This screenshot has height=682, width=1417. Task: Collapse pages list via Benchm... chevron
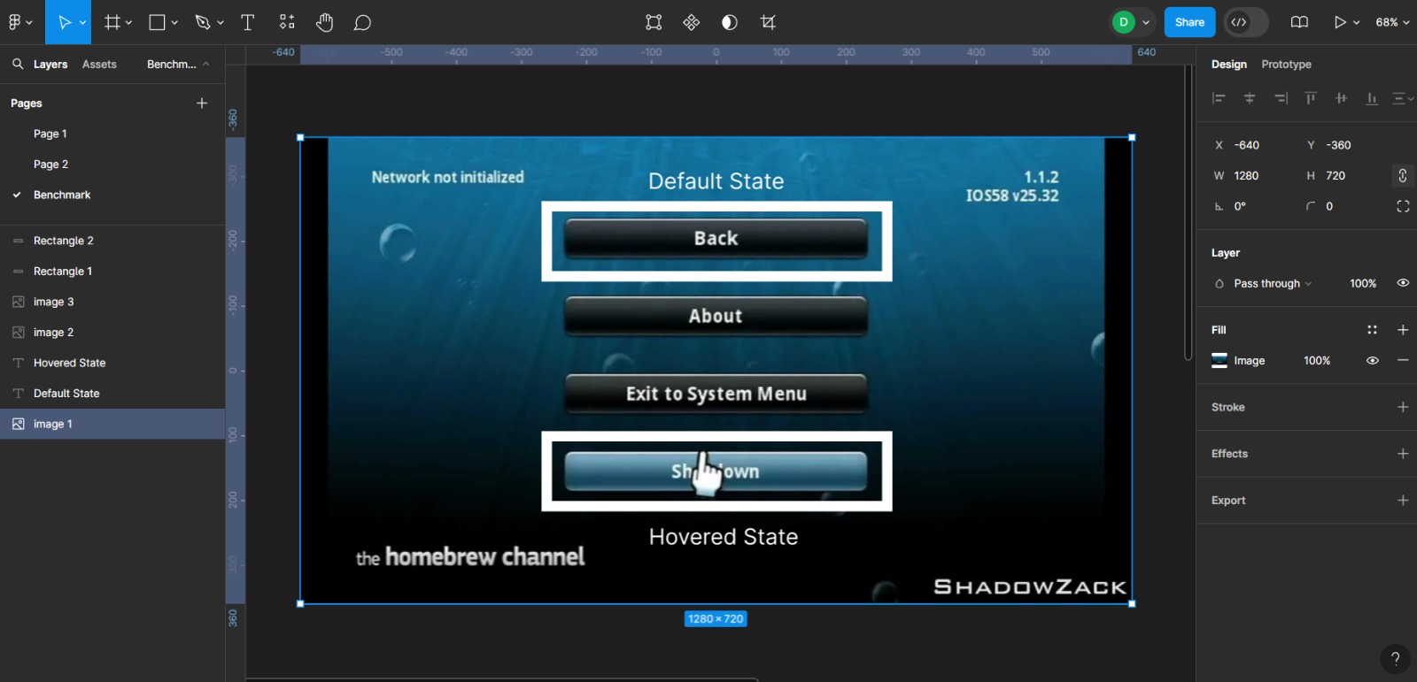click(x=205, y=64)
